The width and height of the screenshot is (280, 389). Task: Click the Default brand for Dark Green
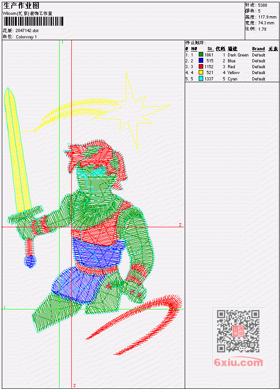click(258, 55)
